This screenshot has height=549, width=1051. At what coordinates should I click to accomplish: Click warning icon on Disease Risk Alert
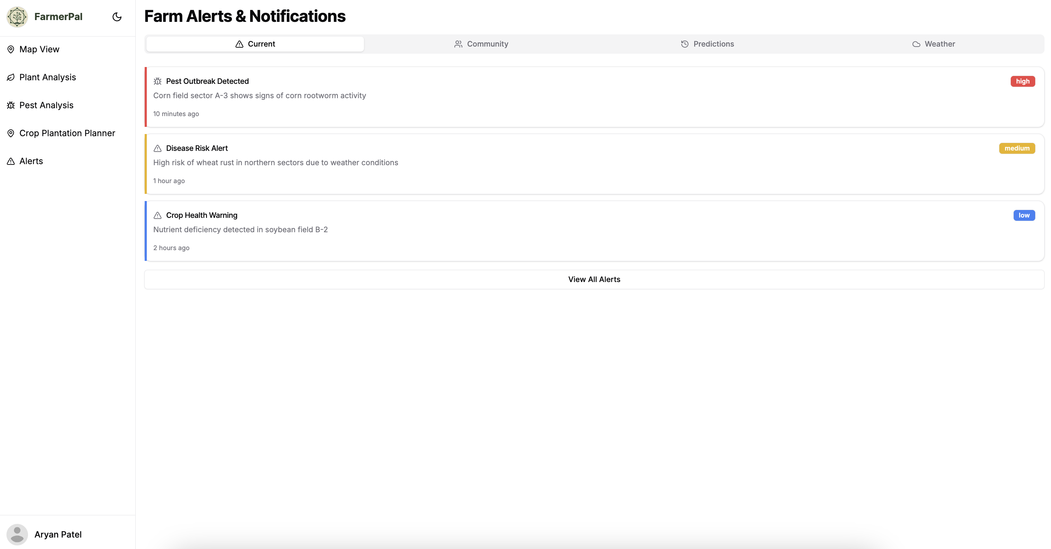[158, 148]
